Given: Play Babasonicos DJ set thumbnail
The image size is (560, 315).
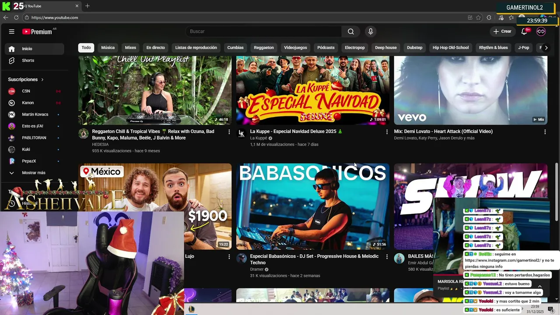Looking at the screenshot, I should [313, 206].
